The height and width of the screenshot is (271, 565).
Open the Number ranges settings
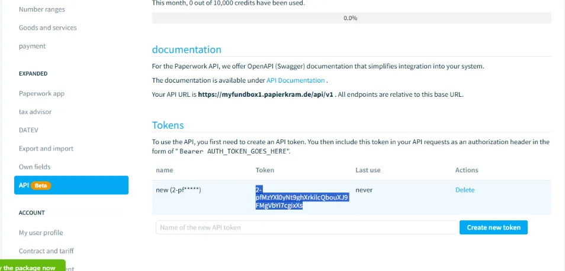tap(42, 9)
